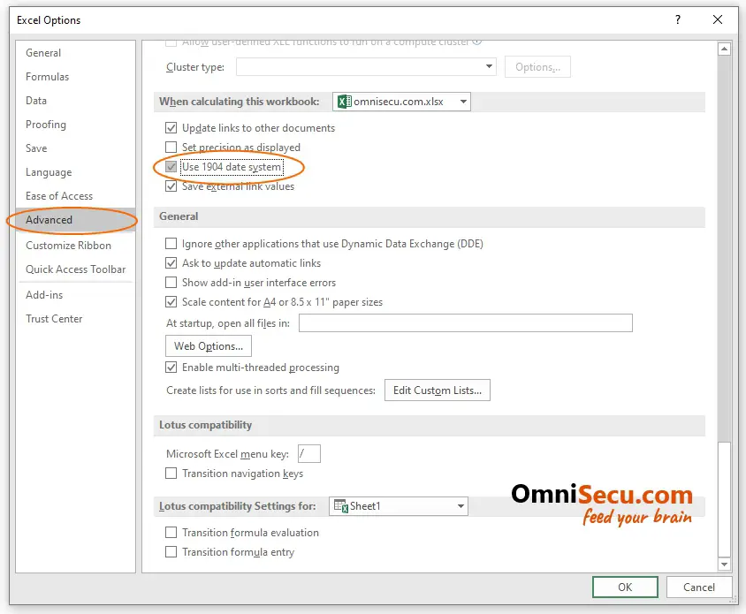Click the cluster Options button
The image size is (746, 614).
(x=537, y=66)
